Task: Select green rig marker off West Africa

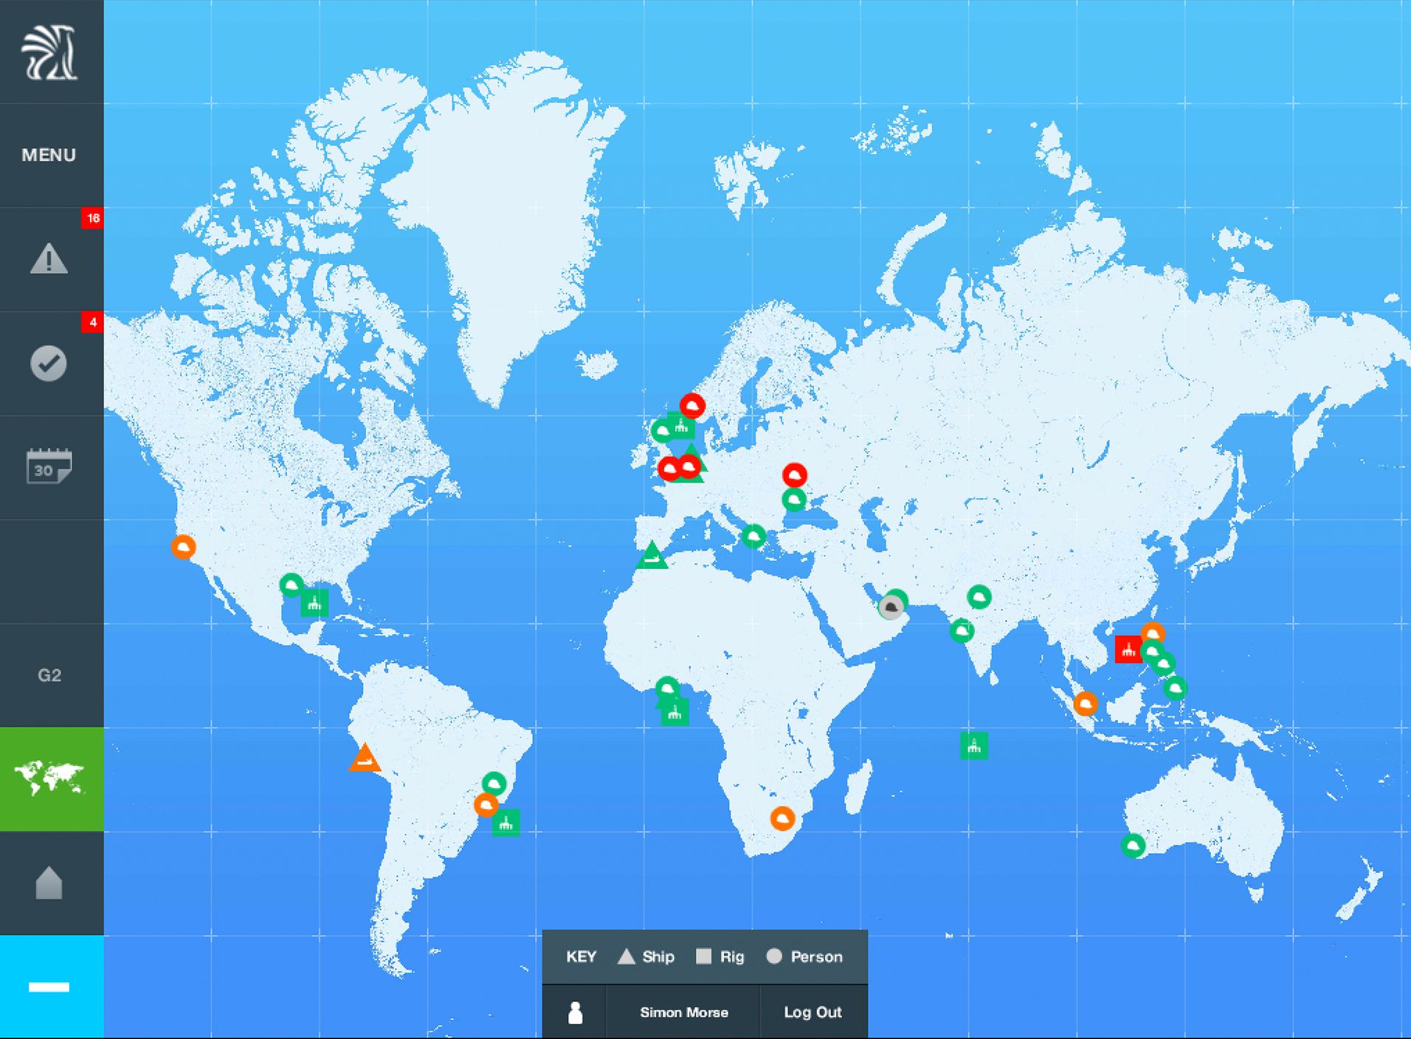Action: pyautogui.click(x=675, y=713)
